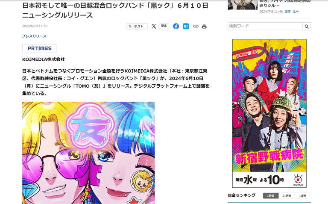The height and width of the screenshot is (204, 328).
Task: Open the TOMO single cover artwork image
Action: pyautogui.click(x=88, y=153)
